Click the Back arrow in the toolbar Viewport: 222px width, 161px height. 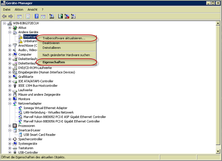pos(4,16)
